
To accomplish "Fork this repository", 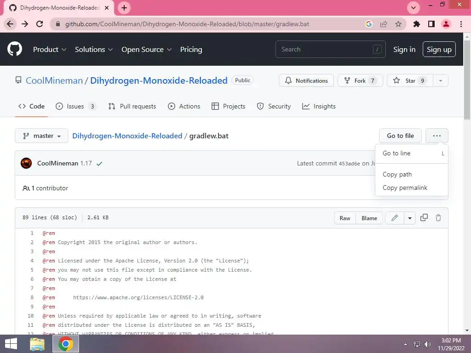I will [360, 81].
